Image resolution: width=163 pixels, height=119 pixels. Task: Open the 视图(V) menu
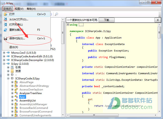(x=19, y=9)
